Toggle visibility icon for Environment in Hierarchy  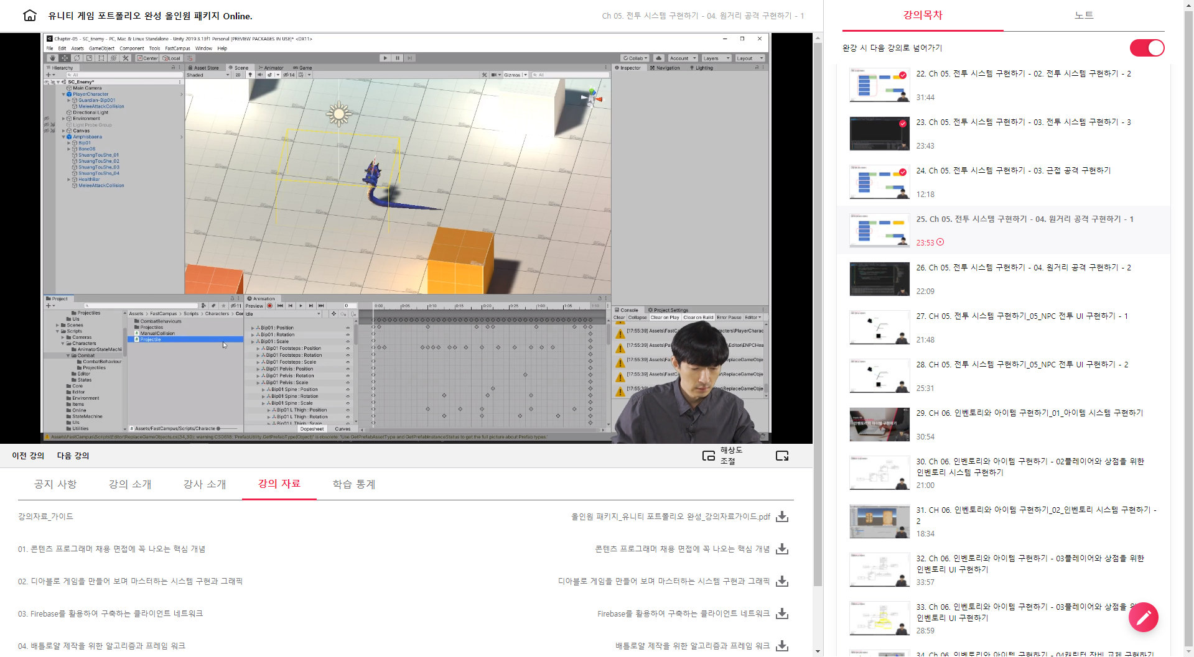[47, 118]
